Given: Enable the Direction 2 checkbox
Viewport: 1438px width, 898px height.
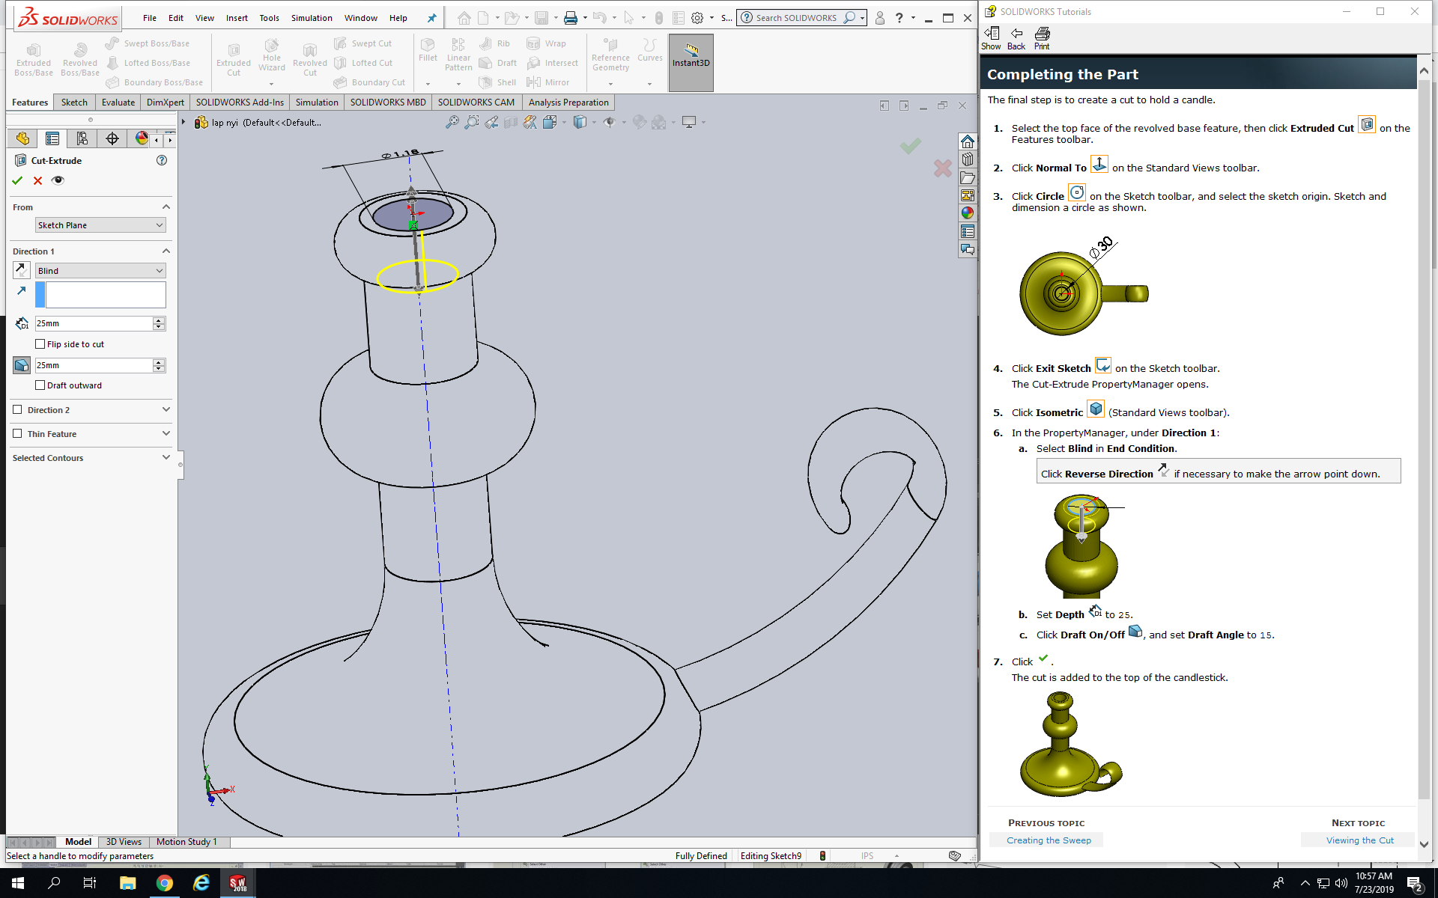Looking at the screenshot, I should coord(18,410).
